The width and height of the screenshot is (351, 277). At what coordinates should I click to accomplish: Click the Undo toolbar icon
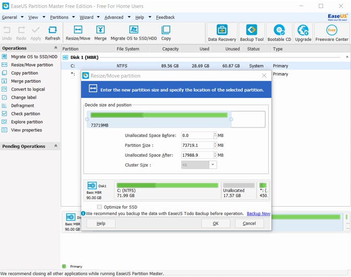(7, 30)
